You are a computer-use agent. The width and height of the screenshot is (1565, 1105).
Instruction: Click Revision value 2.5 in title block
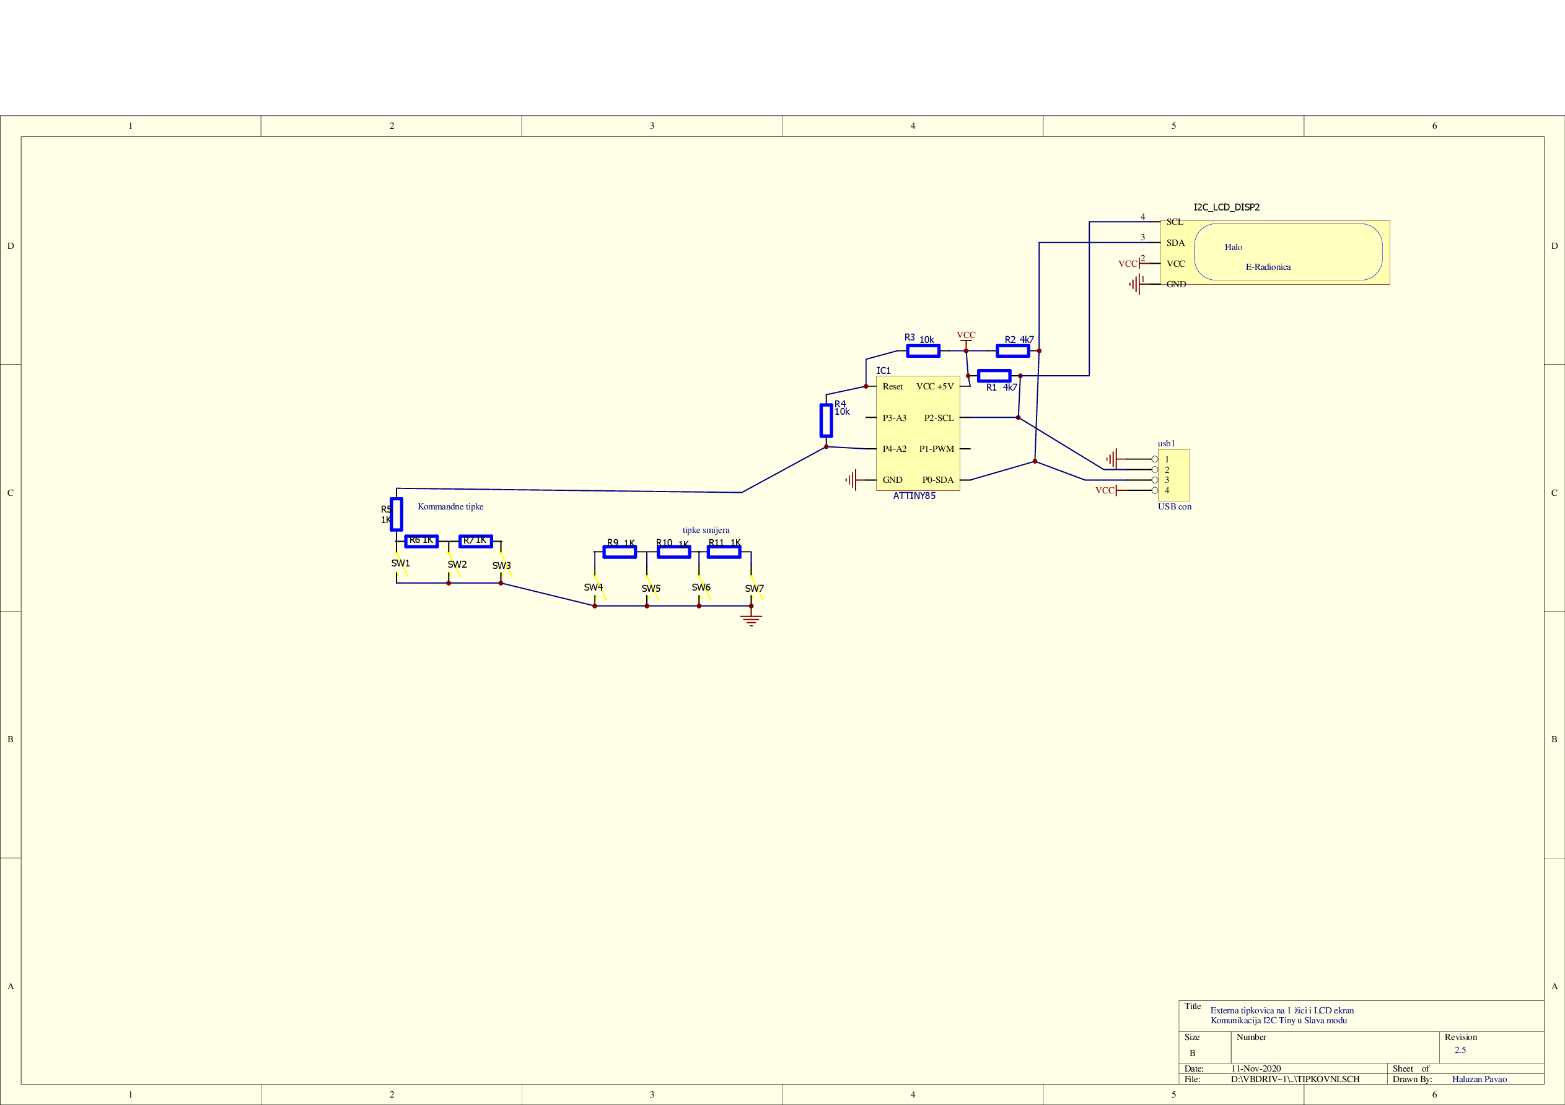(1460, 1050)
